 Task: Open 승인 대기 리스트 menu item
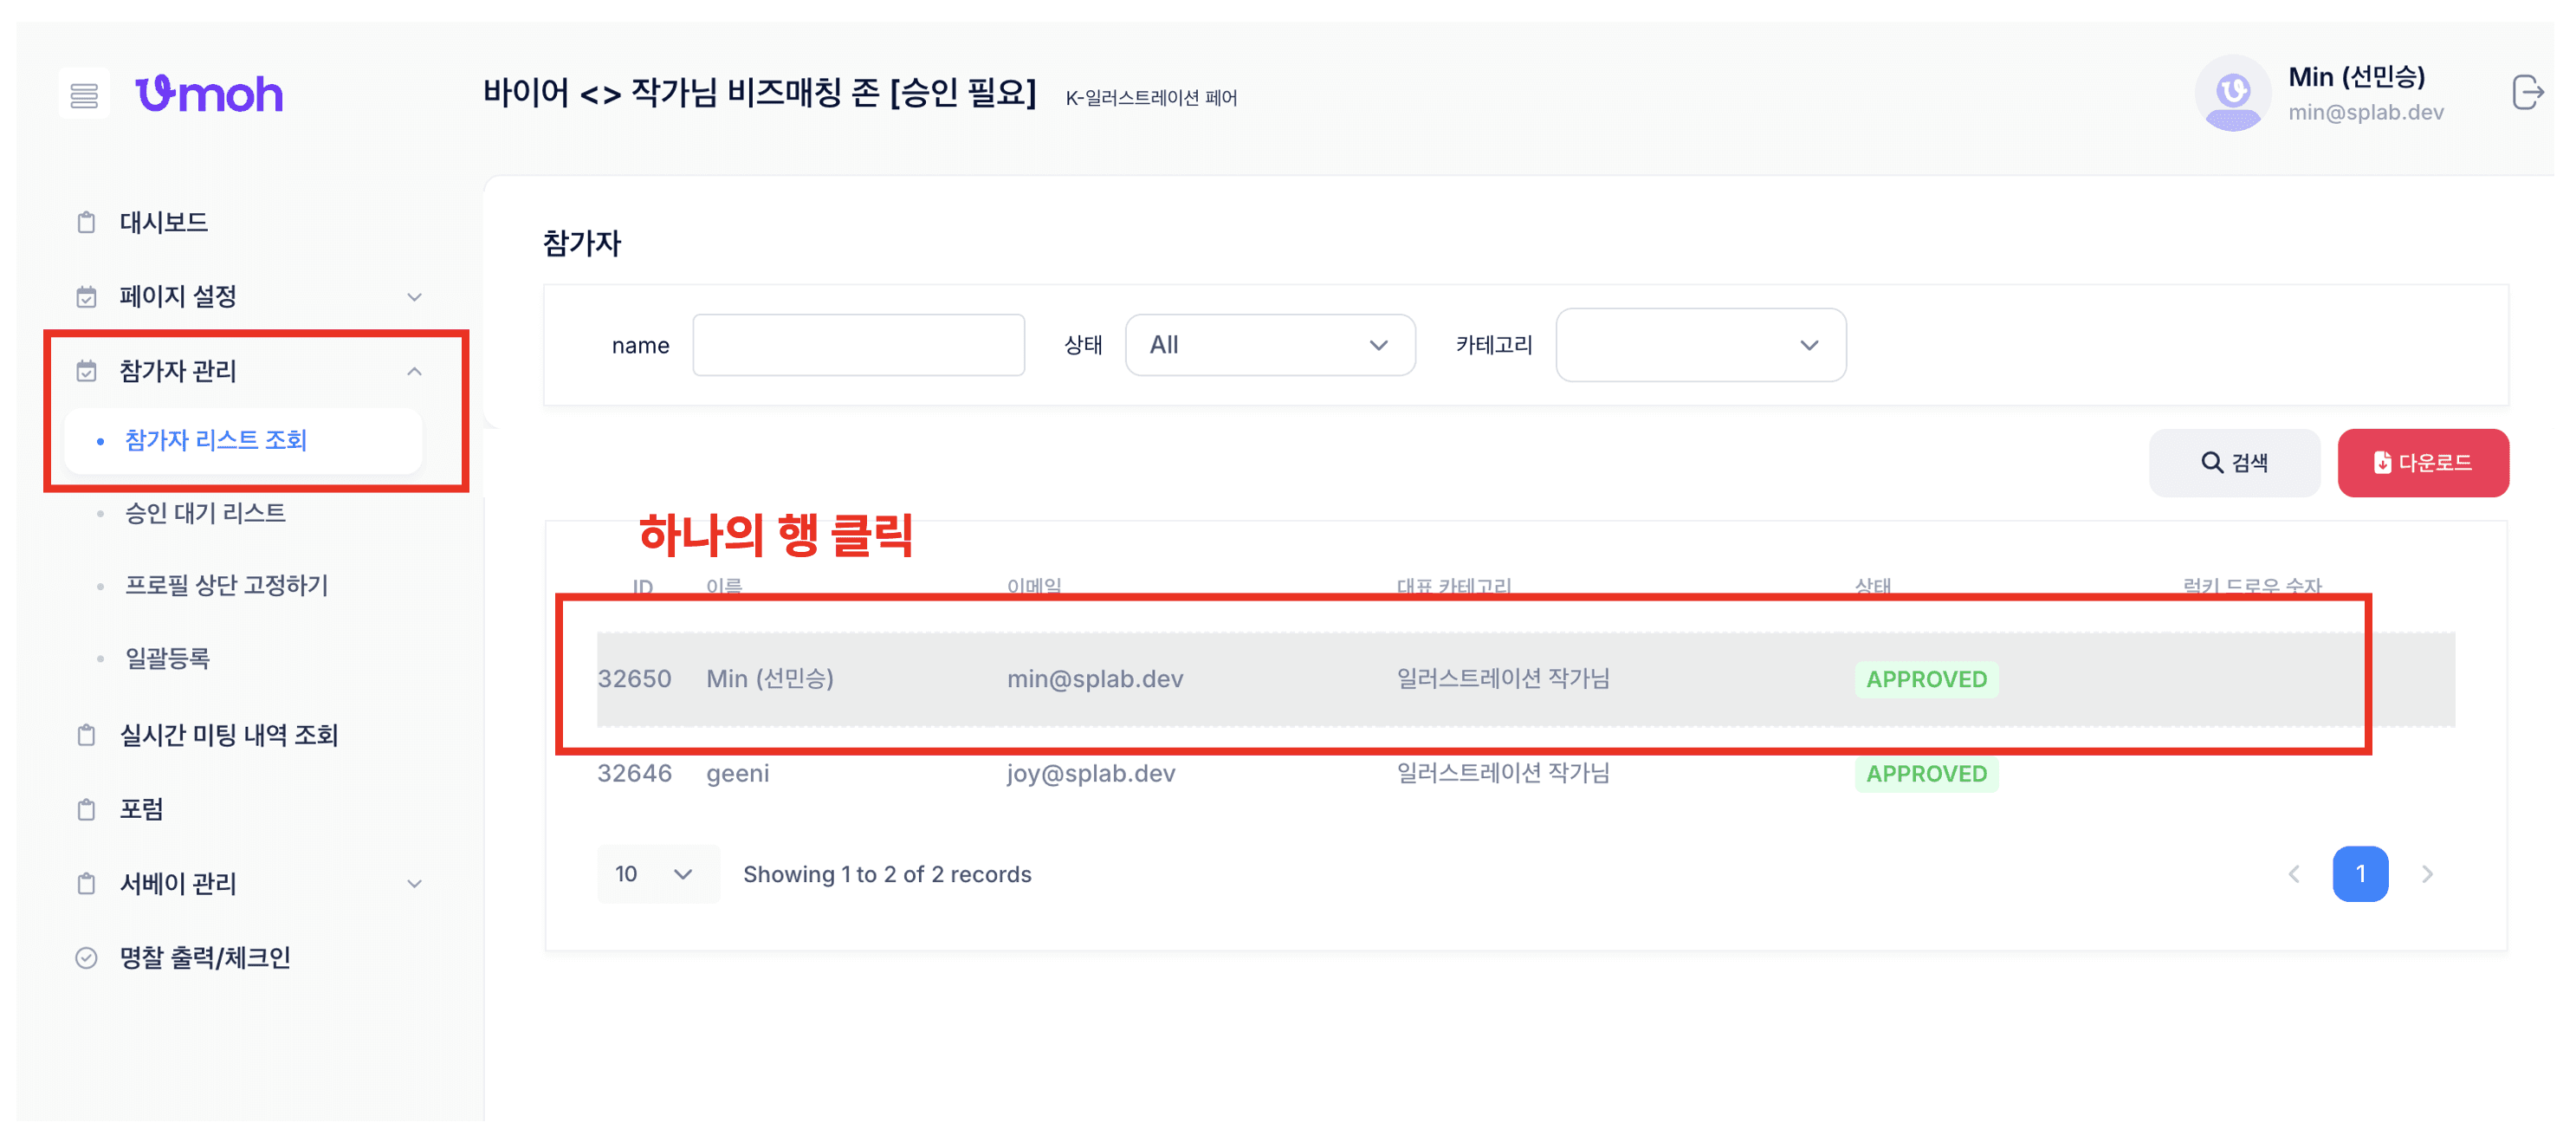205,513
